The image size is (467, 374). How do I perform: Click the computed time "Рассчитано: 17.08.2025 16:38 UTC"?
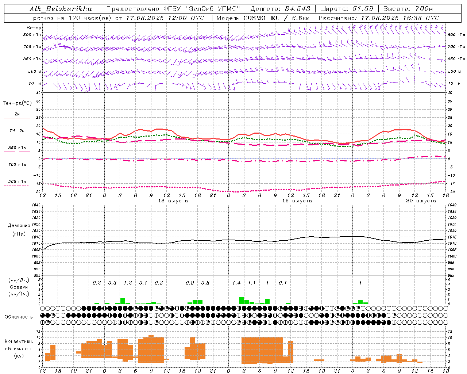[x=379, y=18]
